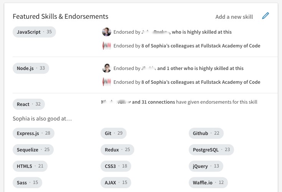Click Add a new skill

234,17
